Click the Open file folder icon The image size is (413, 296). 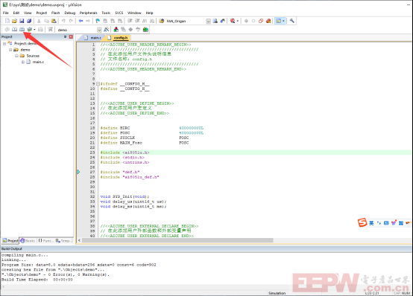[14, 21]
